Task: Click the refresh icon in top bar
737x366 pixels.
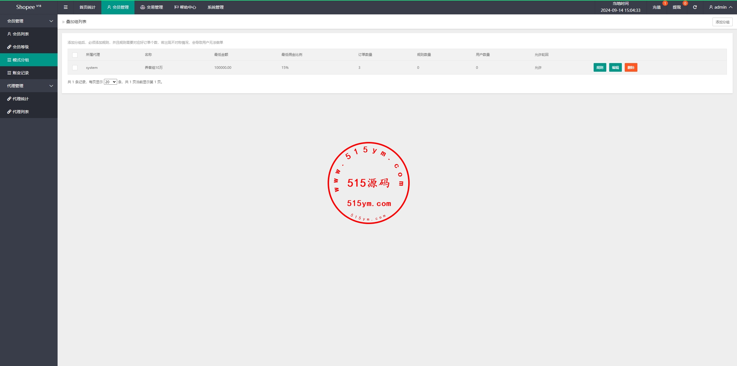Action: coord(695,7)
